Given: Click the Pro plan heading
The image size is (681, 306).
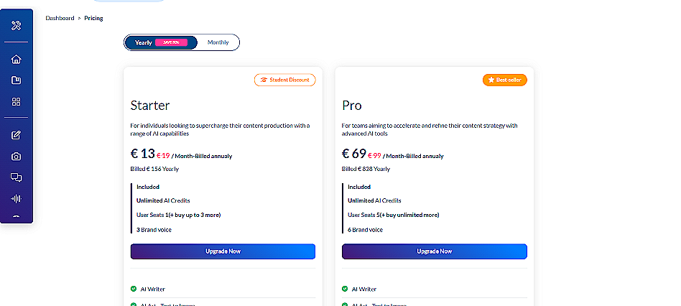Looking at the screenshot, I should (x=352, y=106).
